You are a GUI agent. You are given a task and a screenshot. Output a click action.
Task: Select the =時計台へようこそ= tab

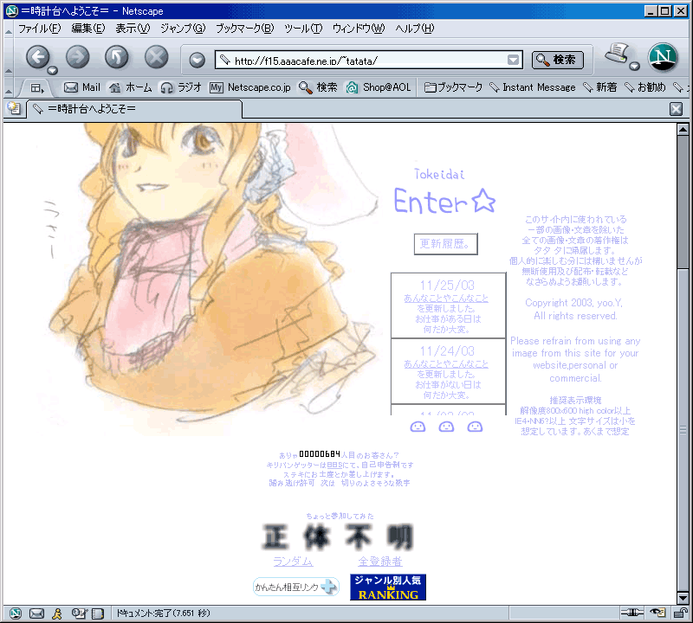[134, 109]
